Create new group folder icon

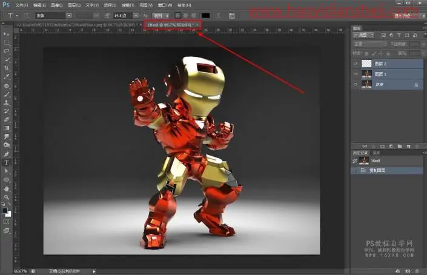[x=400, y=146]
